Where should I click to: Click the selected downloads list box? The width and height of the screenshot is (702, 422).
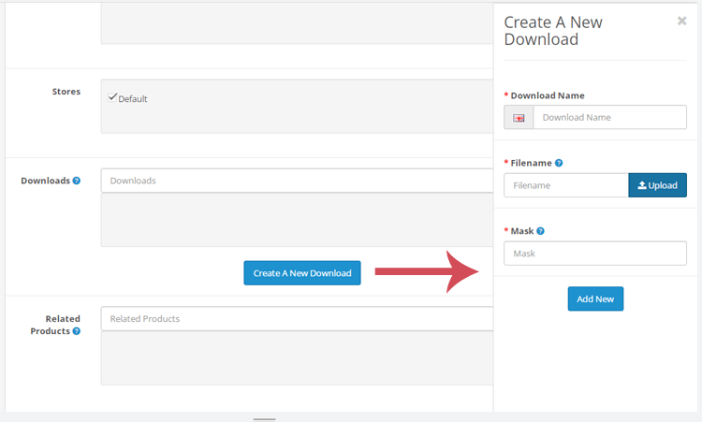tap(297, 220)
